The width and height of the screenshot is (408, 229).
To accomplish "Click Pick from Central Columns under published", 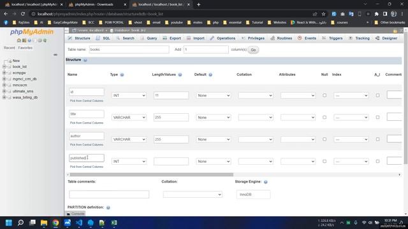I will (87, 167).
